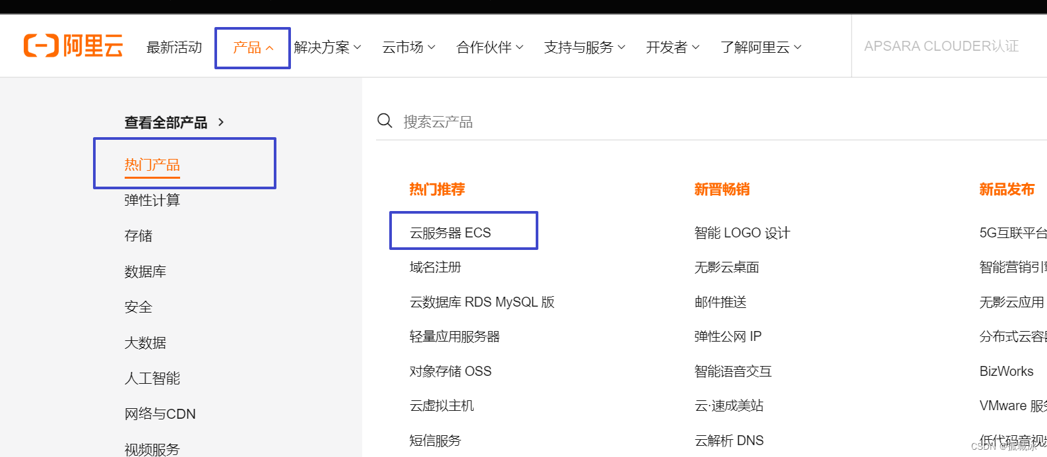Screen dimensions: 1047x457
Task: Select the 存储 category
Action: pyautogui.click(x=139, y=235)
